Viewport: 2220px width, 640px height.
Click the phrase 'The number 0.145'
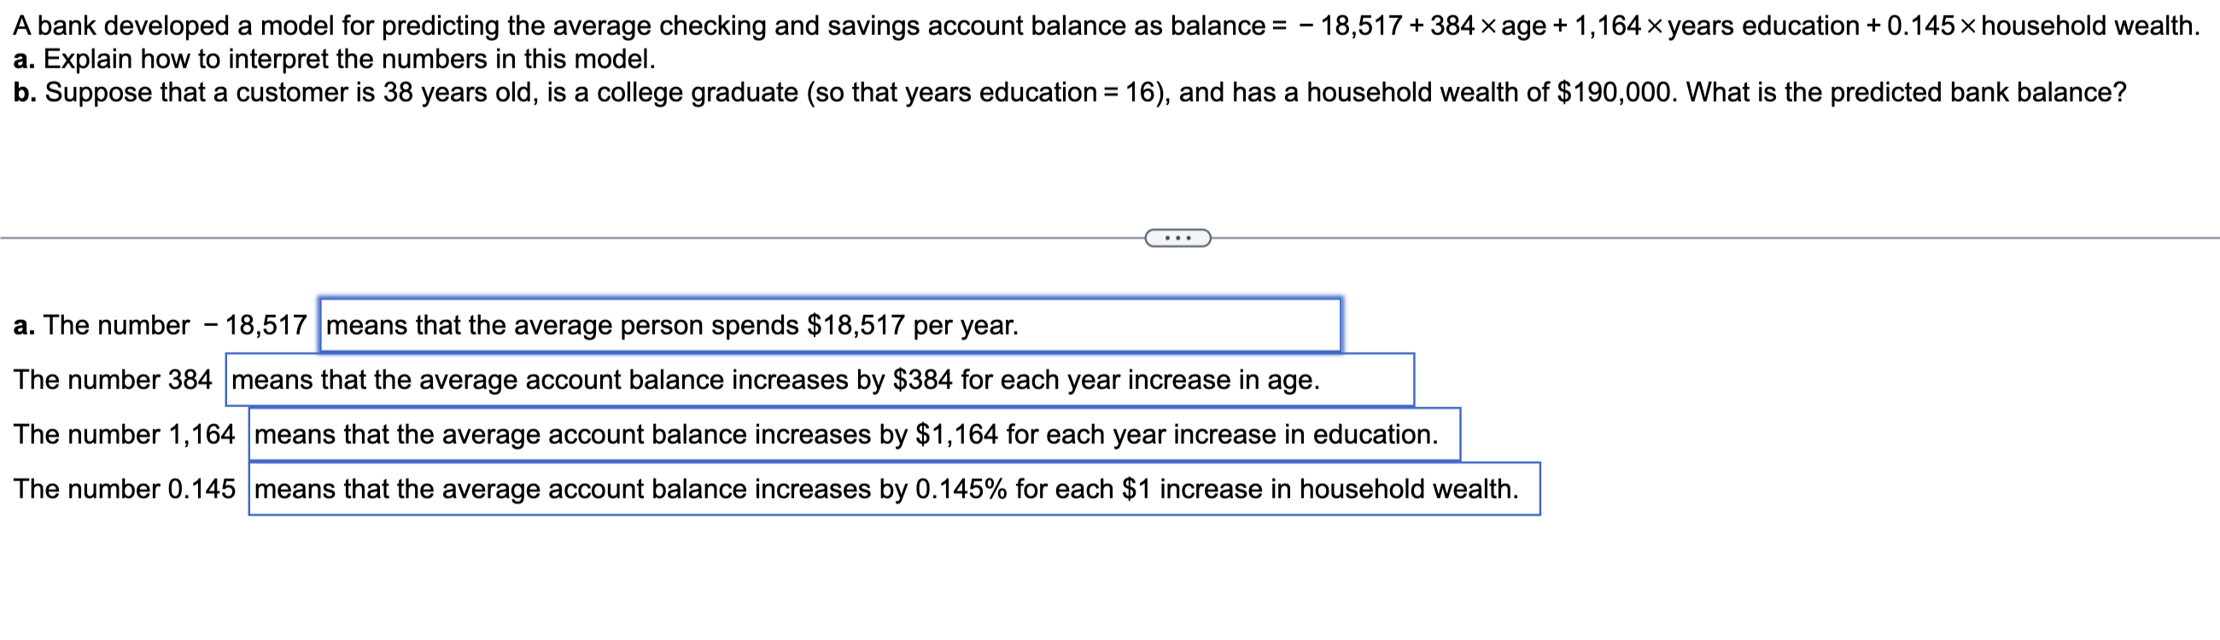tap(124, 488)
